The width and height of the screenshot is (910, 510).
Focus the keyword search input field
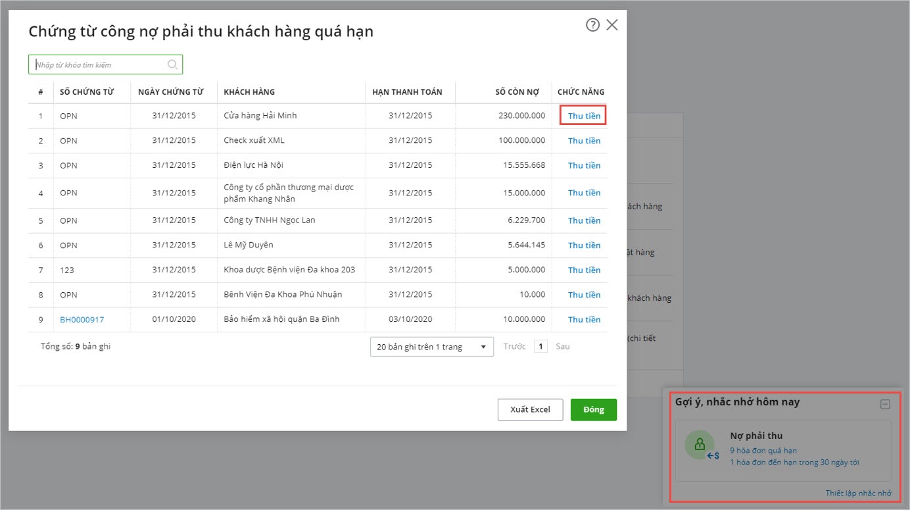99,64
